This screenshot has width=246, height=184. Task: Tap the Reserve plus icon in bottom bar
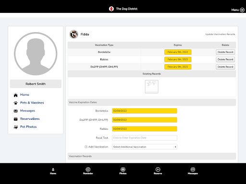click(x=158, y=169)
